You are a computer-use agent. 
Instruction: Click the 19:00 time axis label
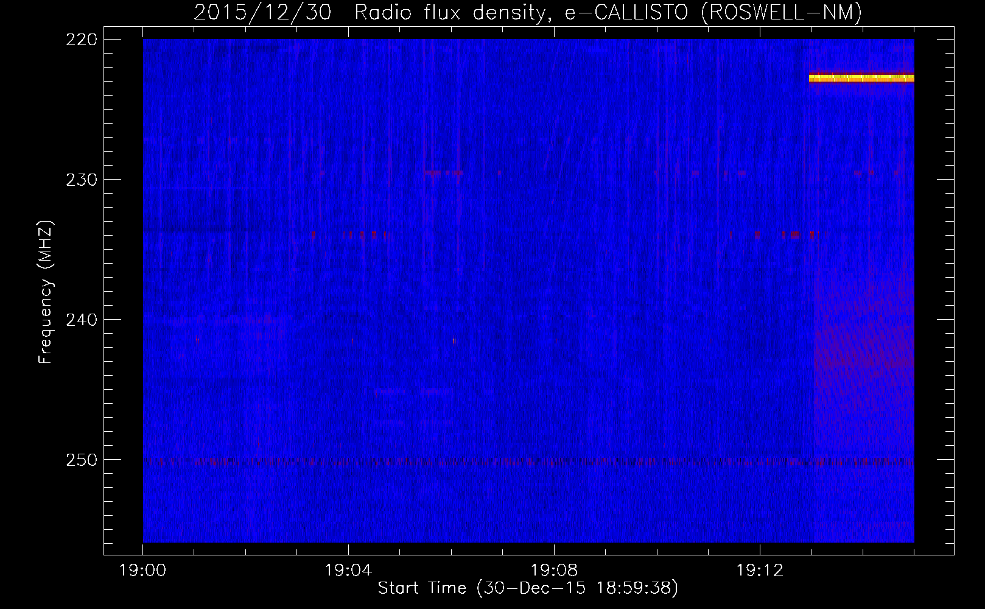[x=142, y=571]
